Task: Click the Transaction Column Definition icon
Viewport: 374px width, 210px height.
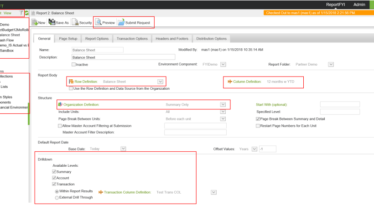Action: pos(101,192)
